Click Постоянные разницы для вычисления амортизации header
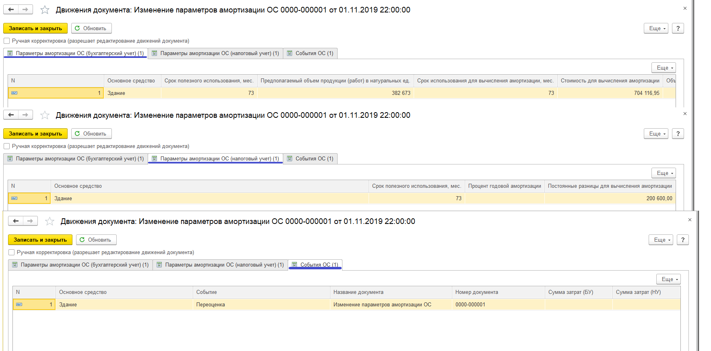 [x=610, y=186]
